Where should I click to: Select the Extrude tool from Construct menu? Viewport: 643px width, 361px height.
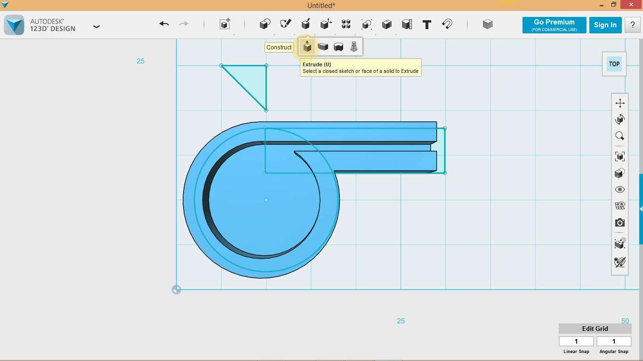[x=307, y=46]
